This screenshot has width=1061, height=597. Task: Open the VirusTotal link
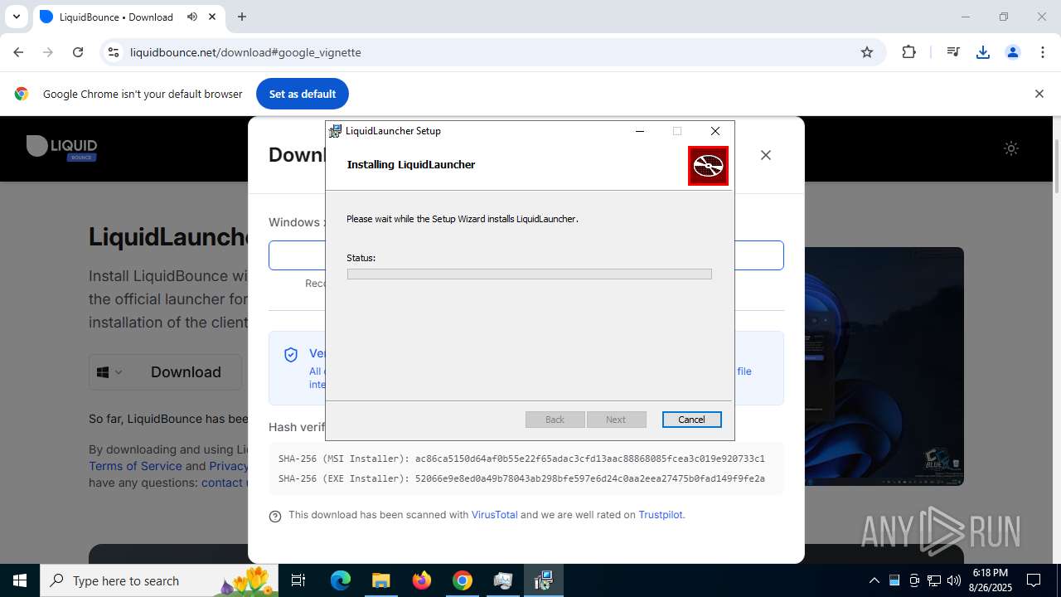(494, 515)
